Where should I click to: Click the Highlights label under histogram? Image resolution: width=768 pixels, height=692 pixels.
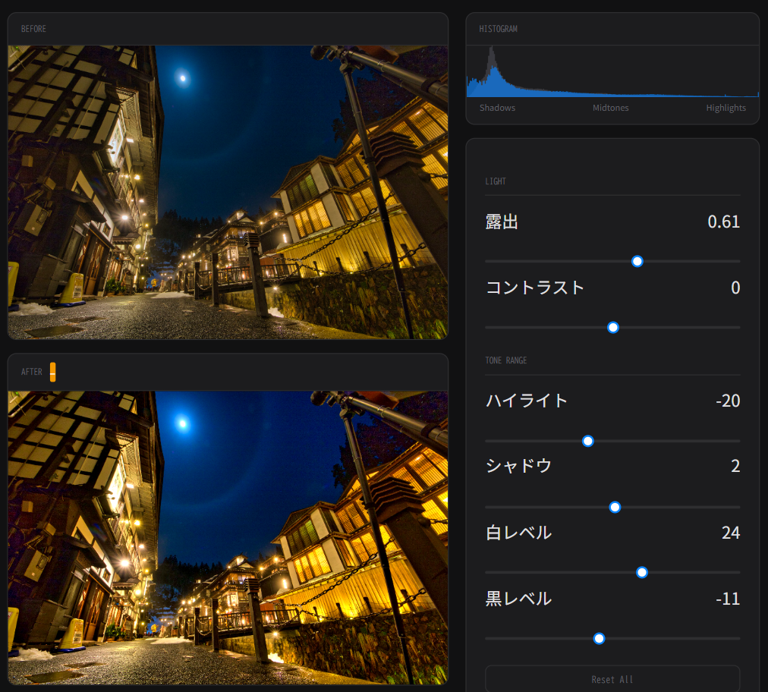pyautogui.click(x=726, y=108)
